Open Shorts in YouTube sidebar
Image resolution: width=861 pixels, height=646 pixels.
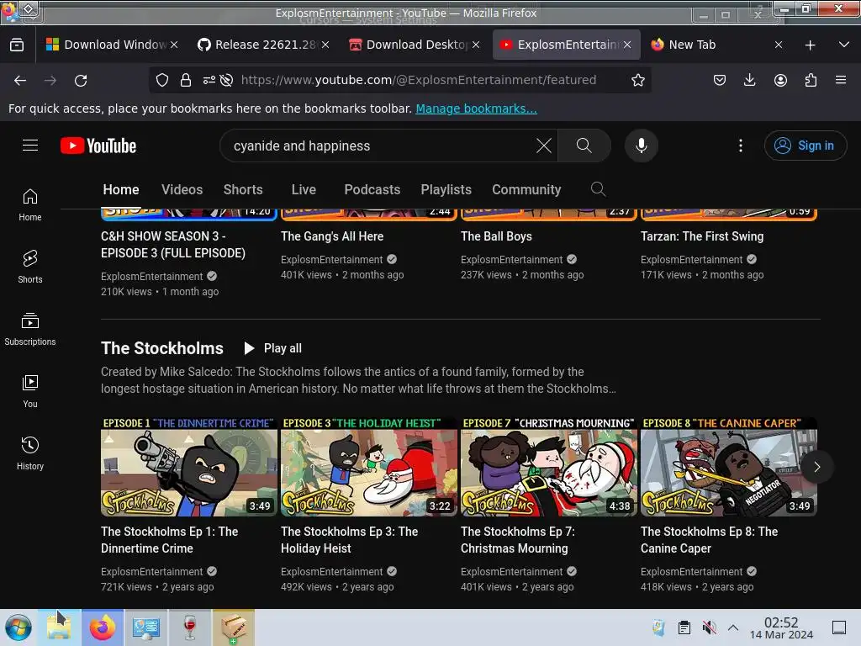(x=30, y=267)
